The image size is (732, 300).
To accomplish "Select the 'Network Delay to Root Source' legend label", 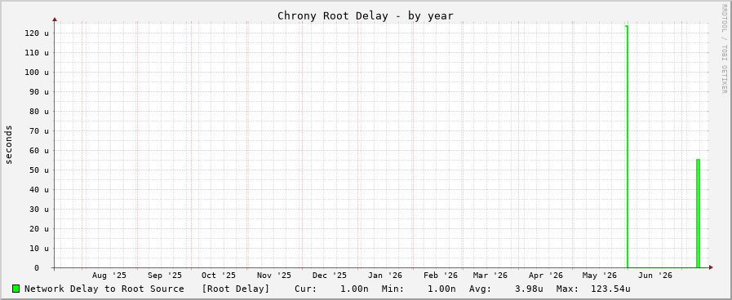I will 104,289.
